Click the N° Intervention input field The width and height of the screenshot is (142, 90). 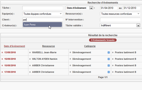click(120, 20)
